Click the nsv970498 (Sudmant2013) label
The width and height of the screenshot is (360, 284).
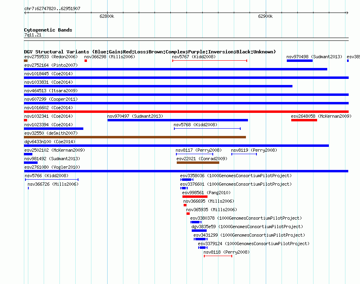[x=314, y=57]
